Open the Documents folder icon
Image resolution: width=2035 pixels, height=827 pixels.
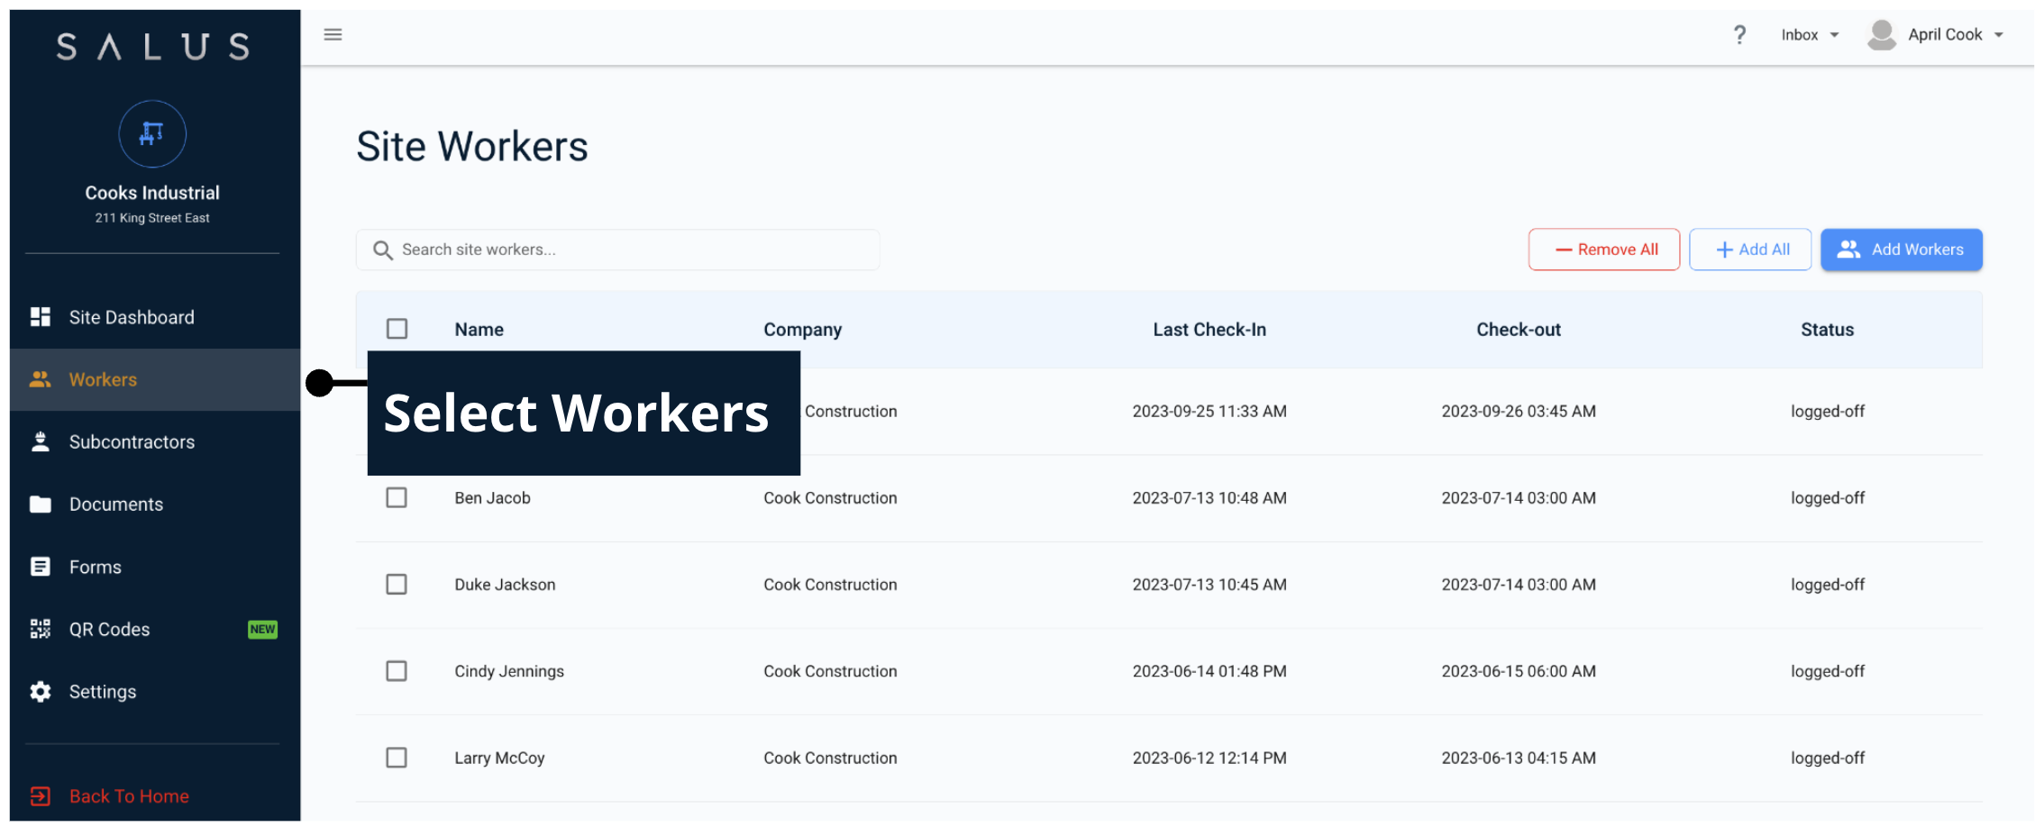pyautogui.click(x=40, y=504)
